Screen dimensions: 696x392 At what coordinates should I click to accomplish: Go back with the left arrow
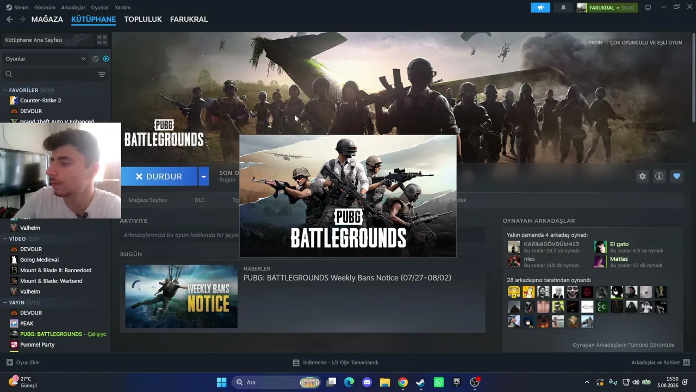(9, 19)
